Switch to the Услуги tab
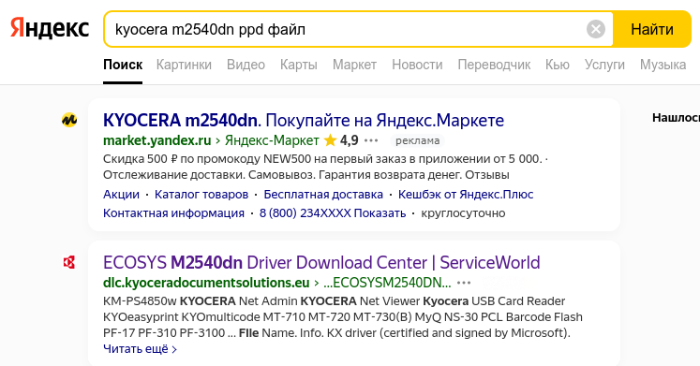The height and width of the screenshot is (366, 700). click(605, 65)
